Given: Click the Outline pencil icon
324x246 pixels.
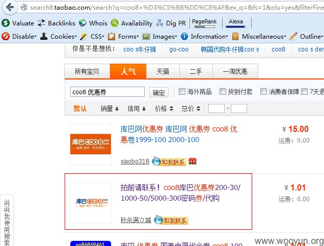Looking at the screenshot, I should [x=293, y=36].
